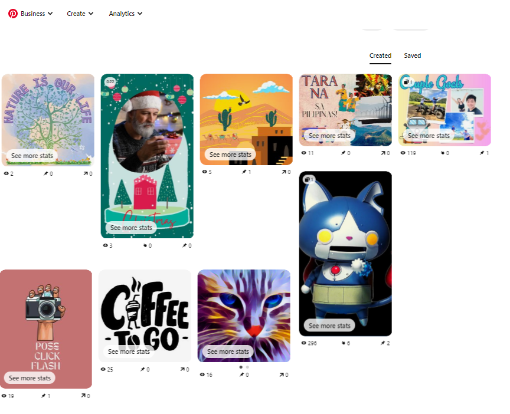Select the first carousel dot under the cat pin
Screen dimensions: 510x414
(x=241, y=367)
